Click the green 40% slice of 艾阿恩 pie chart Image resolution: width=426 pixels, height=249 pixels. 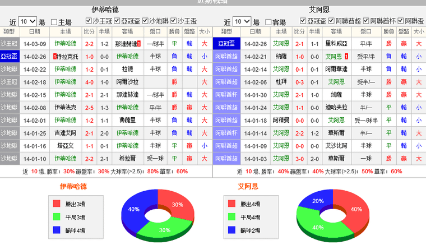tap(317, 227)
